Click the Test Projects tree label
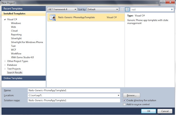176x115 pixels. [x=14, y=69]
